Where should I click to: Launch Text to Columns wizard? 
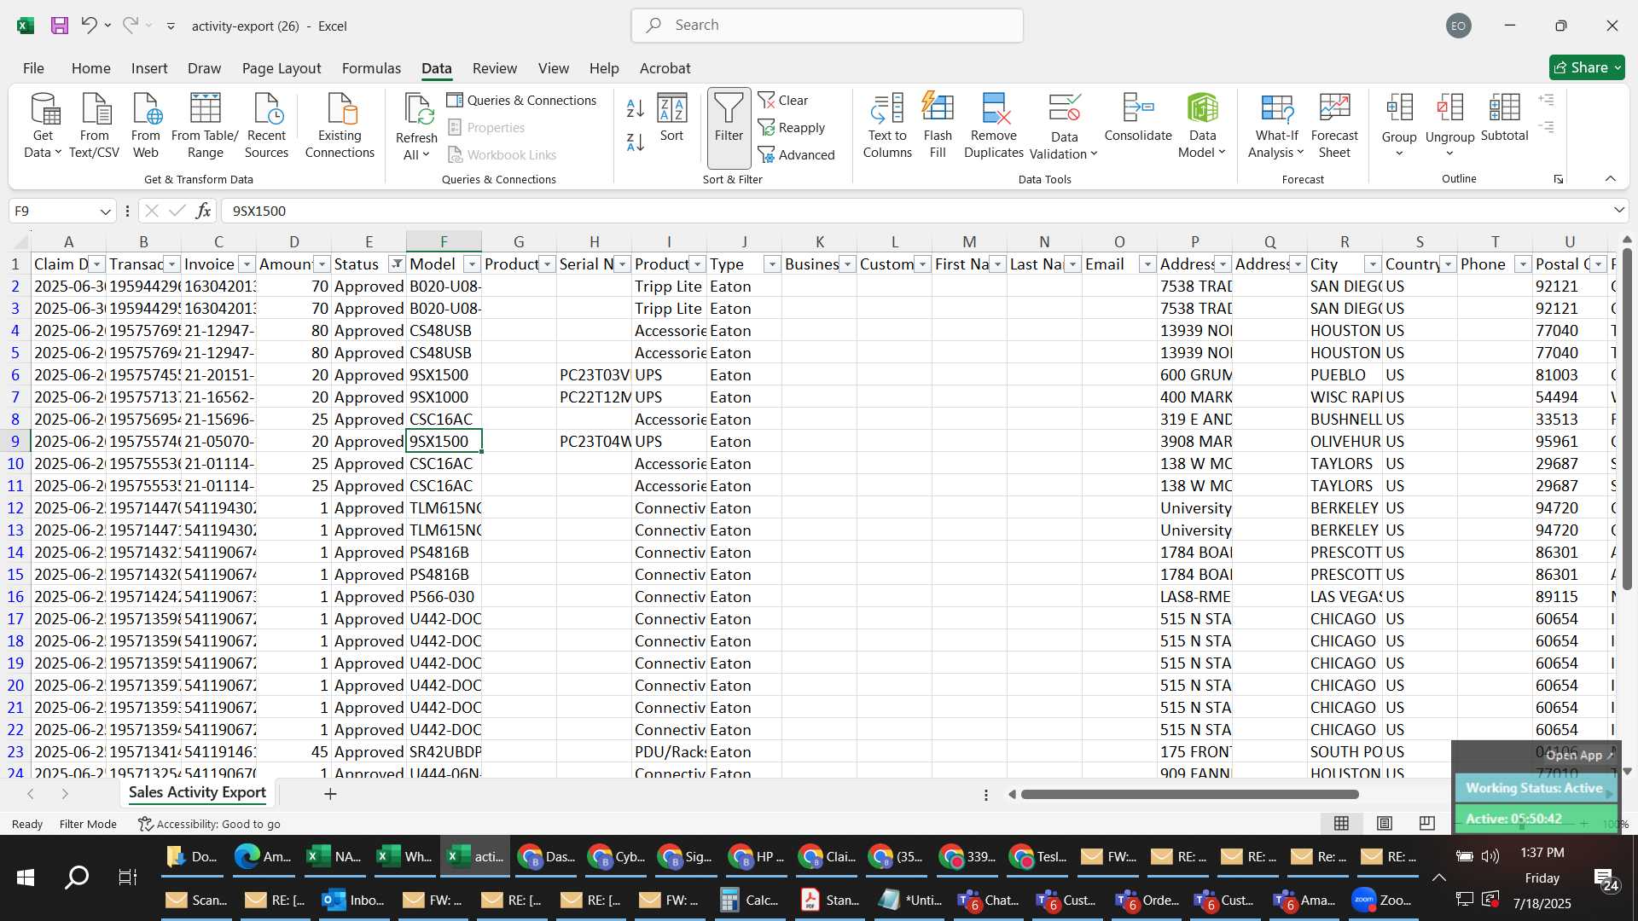(887, 126)
